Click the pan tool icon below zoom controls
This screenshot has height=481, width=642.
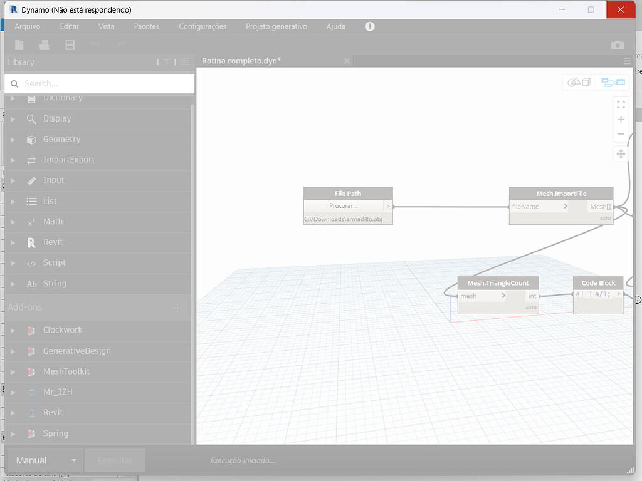621,153
